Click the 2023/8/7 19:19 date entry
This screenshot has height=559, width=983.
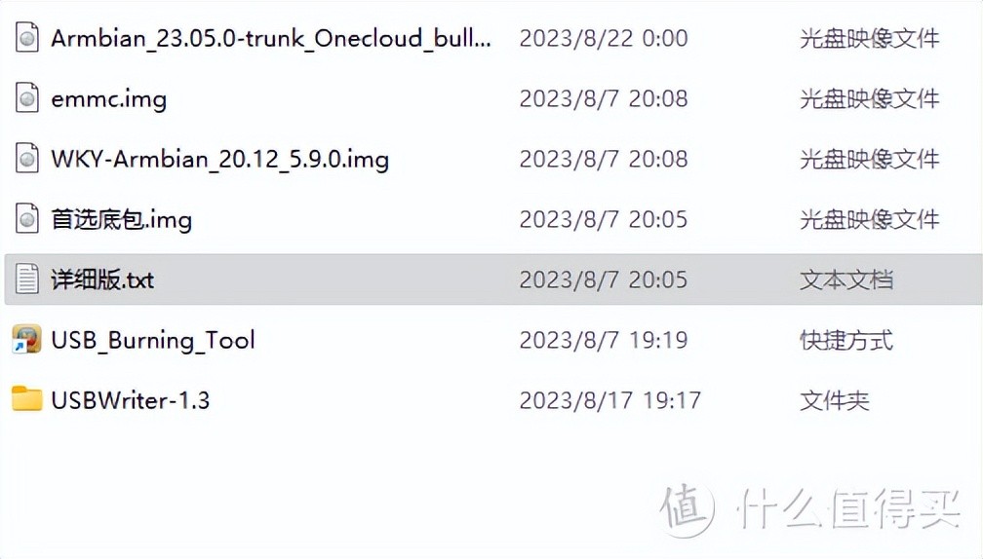[604, 340]
